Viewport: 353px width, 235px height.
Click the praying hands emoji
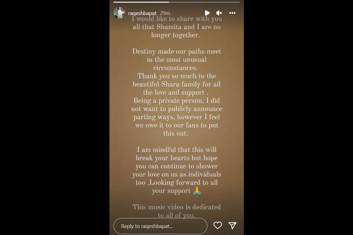click(x=197, y=191)
